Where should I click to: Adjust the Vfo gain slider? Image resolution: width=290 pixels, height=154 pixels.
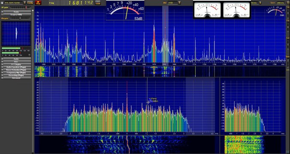point(20,18)
